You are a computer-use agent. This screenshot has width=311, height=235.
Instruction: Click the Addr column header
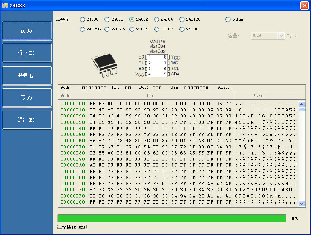pos(73,95)
